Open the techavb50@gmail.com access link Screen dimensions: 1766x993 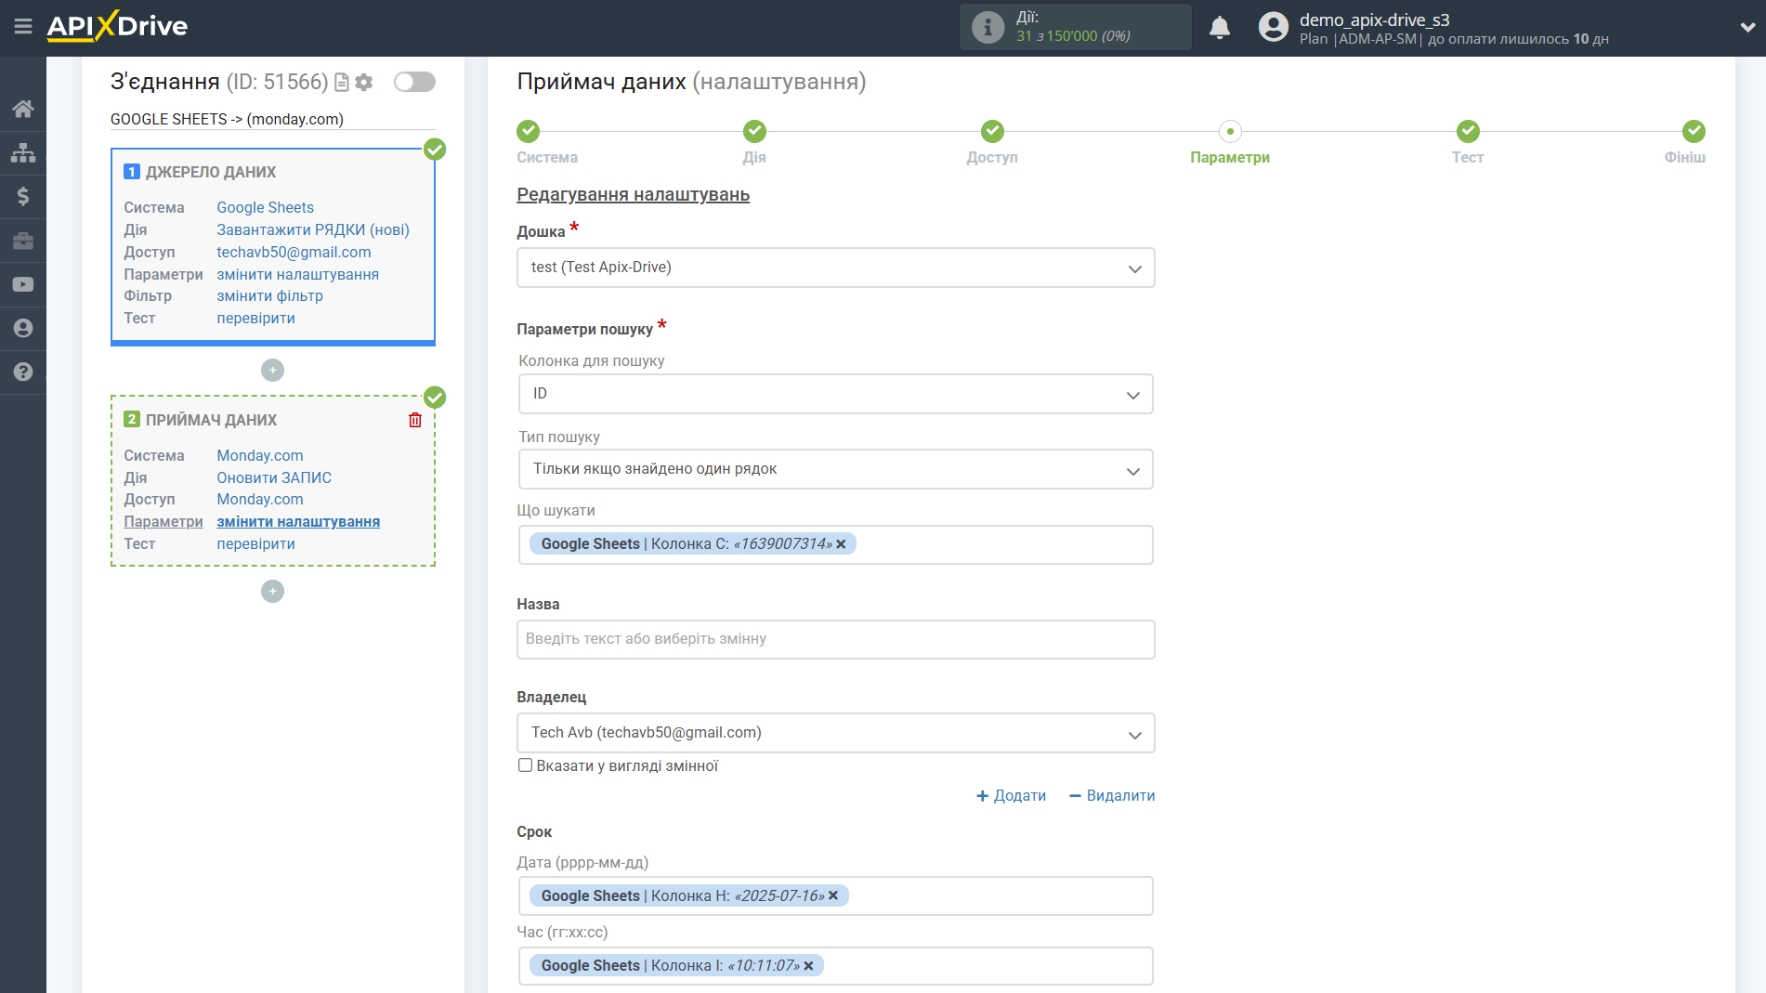tap(294, 253)
